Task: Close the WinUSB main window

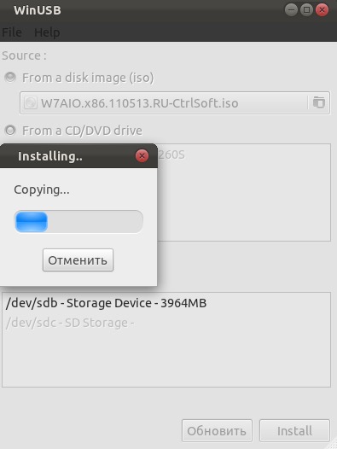Action: pyautogui.click(x=322, y=10)
